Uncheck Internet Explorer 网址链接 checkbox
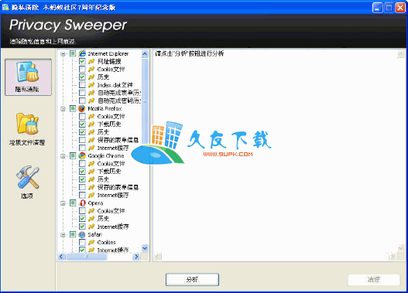 (x=82, y=61)
